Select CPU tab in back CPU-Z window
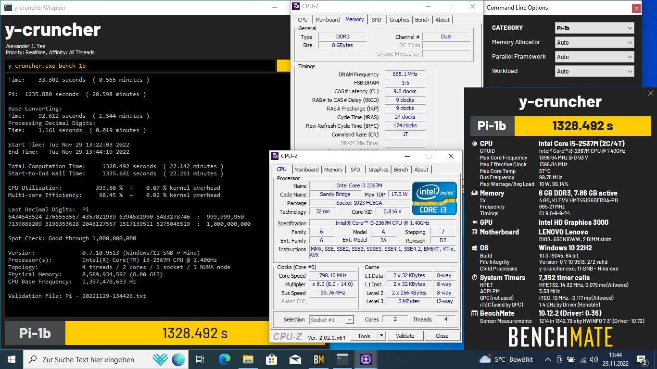657x369 pixels. click(x=303, y=20)
